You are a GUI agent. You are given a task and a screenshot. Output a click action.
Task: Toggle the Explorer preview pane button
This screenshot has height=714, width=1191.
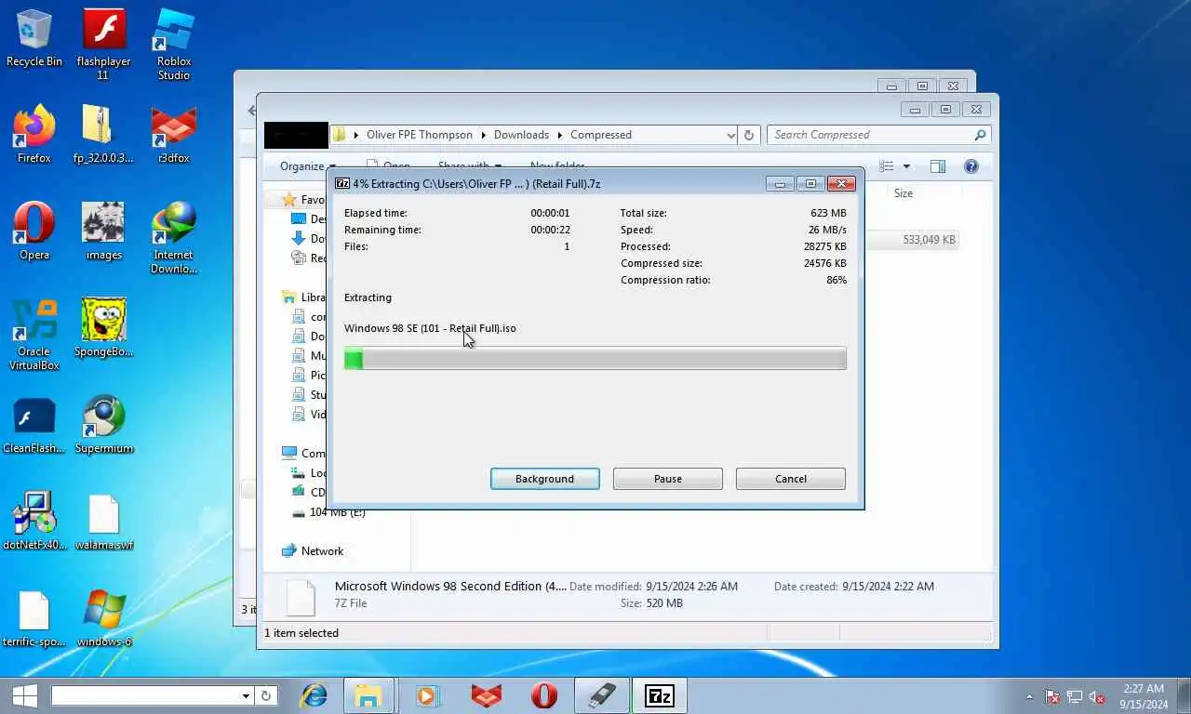938,166
